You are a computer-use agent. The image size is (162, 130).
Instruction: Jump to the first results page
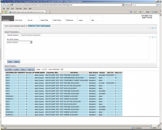pos(9,69)
